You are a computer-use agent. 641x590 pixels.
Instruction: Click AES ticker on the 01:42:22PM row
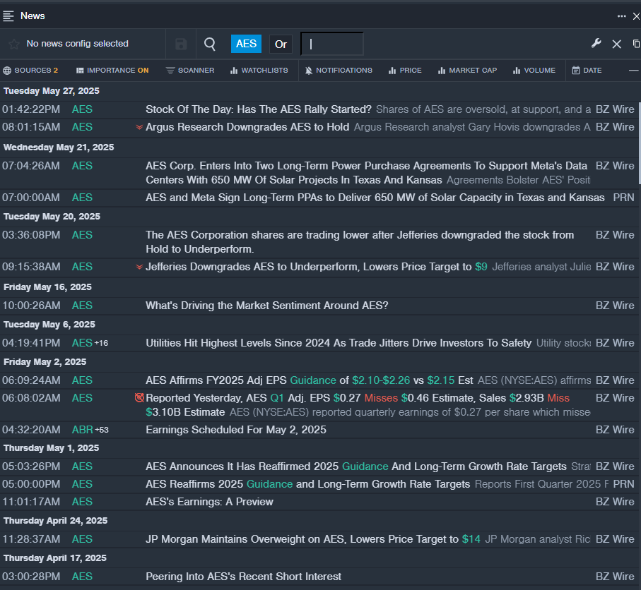82,109
